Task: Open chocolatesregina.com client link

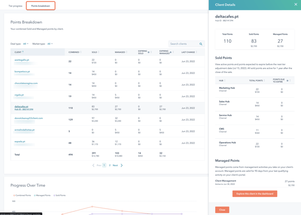Action: [x=26, y=83]
